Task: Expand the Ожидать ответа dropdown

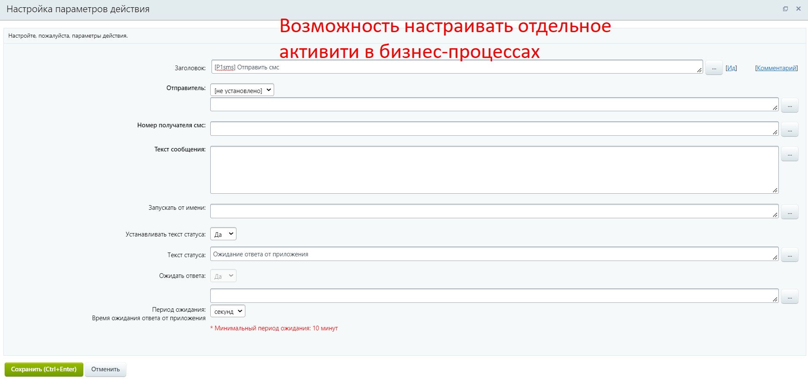Action: [223, 276]
